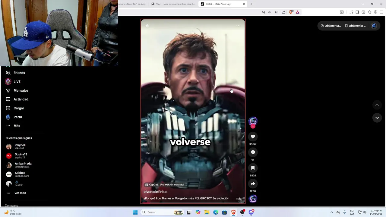
Task: Open Copilot from the taskbar
Action: [x=198, y=212]
